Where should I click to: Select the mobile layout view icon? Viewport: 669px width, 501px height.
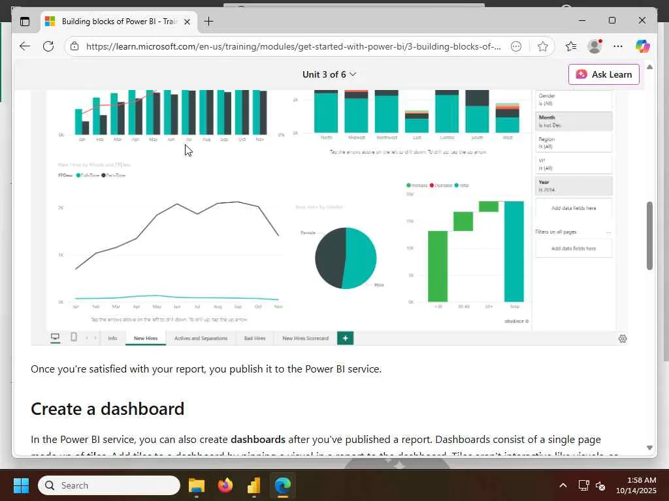click(x=74, y=337)
